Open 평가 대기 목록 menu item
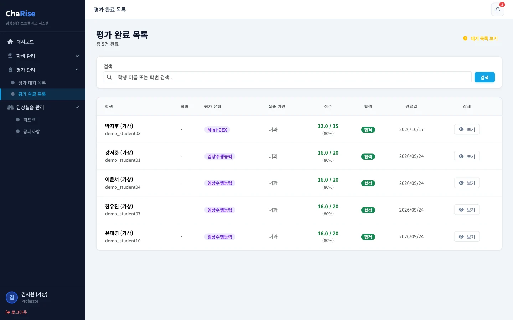 (43, 83)
